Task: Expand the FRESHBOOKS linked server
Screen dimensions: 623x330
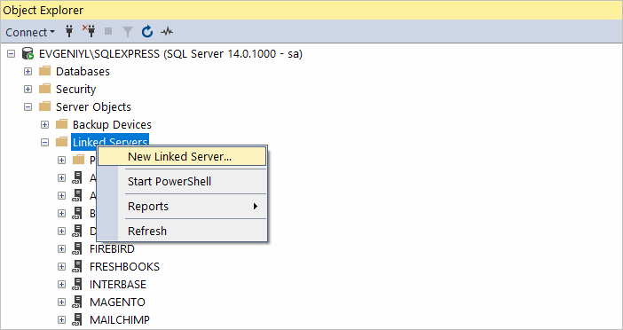Action: [61, 266]
